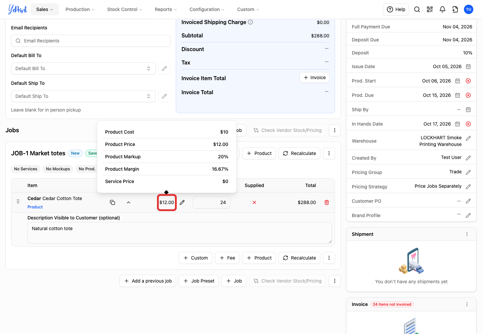Open the notifications bell
This screenshot has height=334, width=482.
pos(443,9)
